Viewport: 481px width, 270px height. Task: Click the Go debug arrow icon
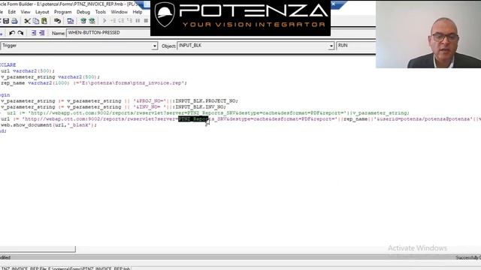104,21
